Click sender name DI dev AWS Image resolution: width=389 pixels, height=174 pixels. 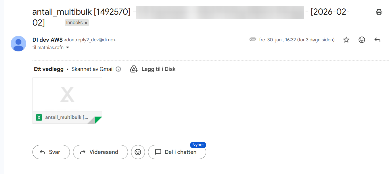(47, 40)
